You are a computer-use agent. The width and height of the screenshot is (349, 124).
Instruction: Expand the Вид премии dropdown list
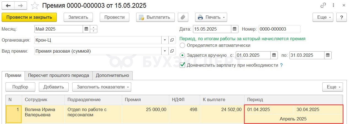pos(165,51)
